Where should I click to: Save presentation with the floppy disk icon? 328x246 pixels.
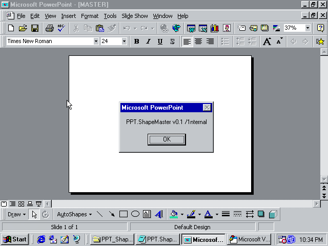click(35, 28)
